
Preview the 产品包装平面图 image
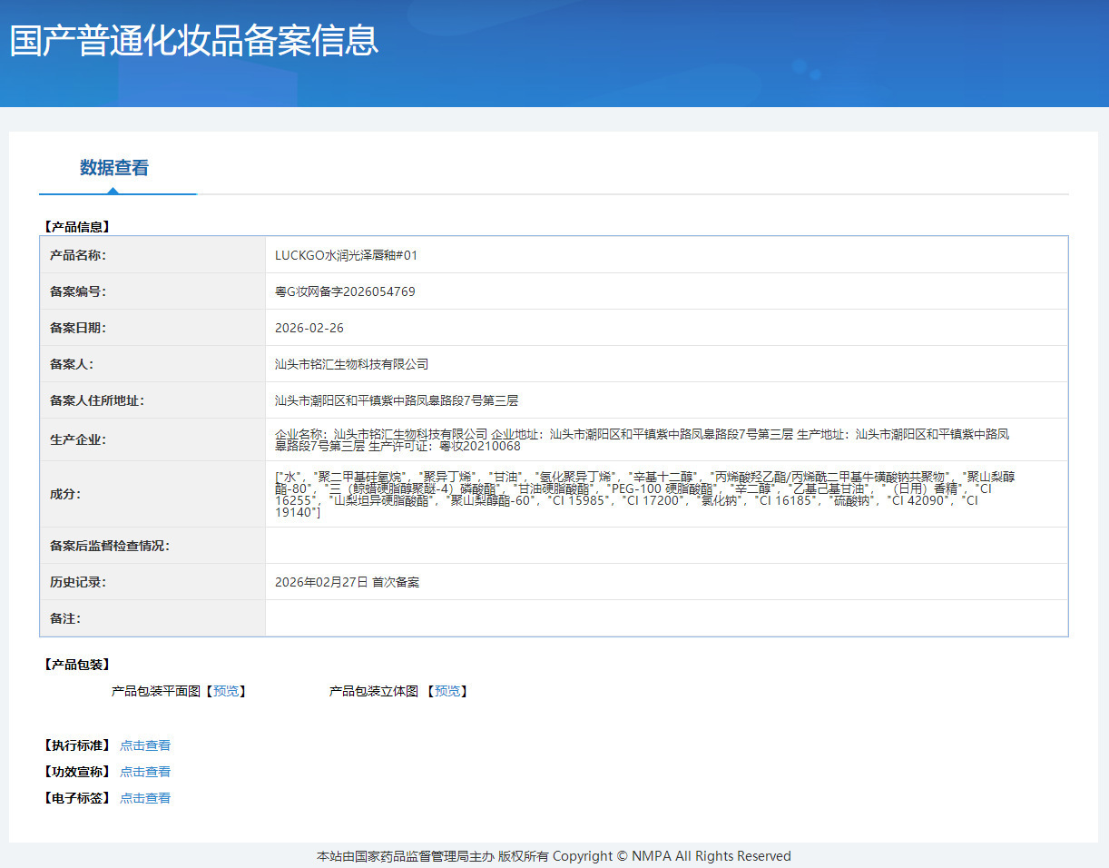click(227, 691)
